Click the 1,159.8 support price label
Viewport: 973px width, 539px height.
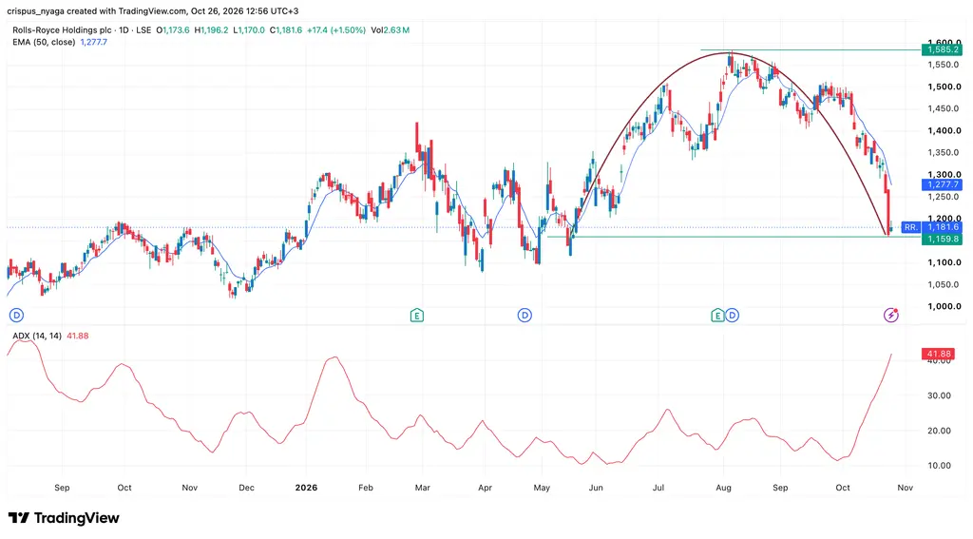(x=942, y=239)
